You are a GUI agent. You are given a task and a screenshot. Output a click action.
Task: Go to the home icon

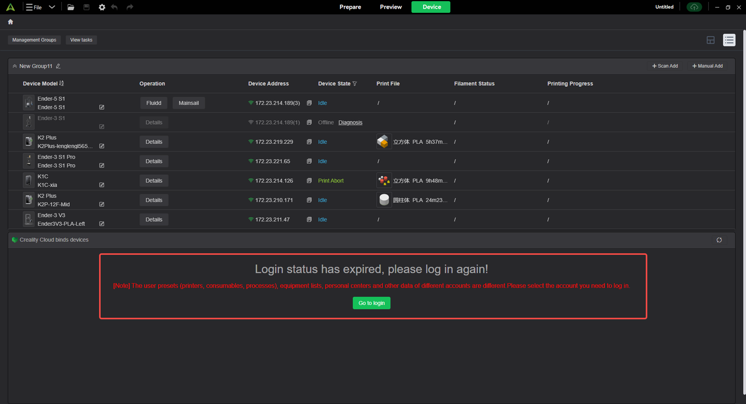point(10,22)
